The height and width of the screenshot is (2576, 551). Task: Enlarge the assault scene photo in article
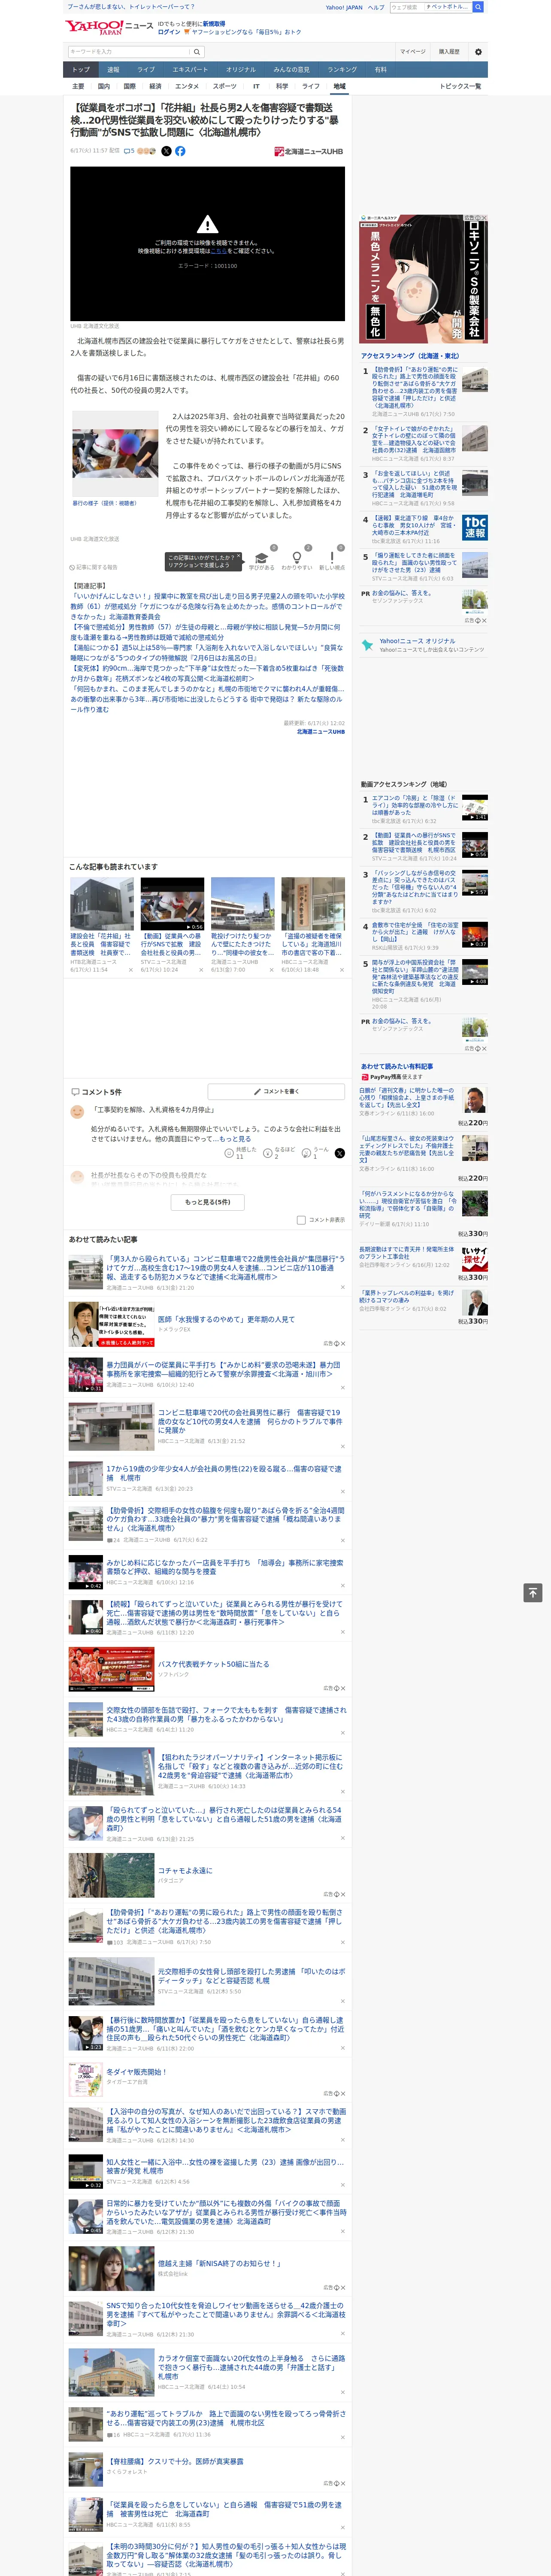(115, 454)
